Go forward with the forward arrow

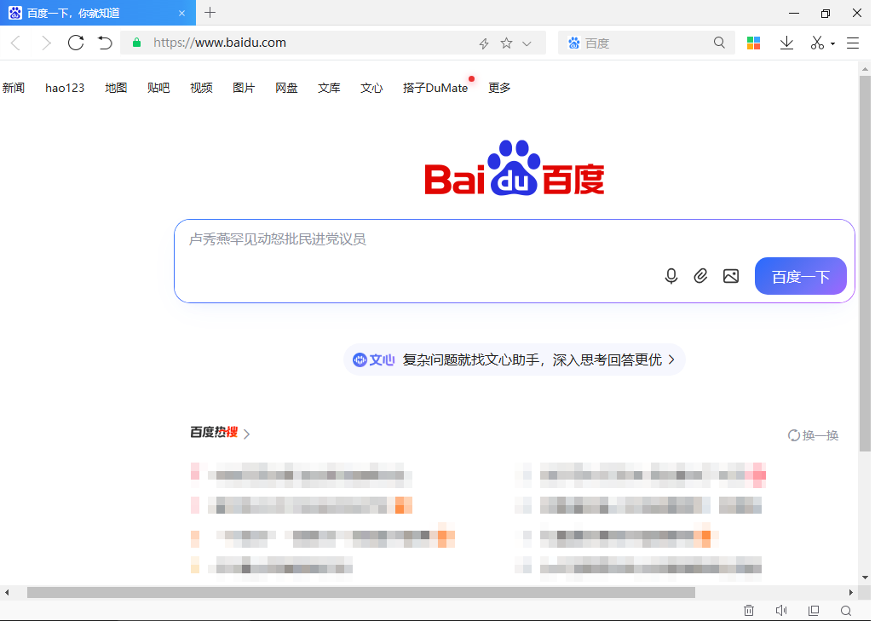click(x=46, y=43)
